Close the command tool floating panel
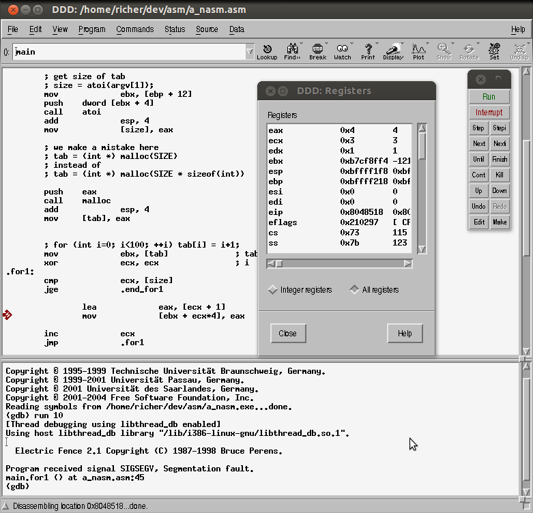The width and height of the screenshot is (533, 513). tap(480, 80)
